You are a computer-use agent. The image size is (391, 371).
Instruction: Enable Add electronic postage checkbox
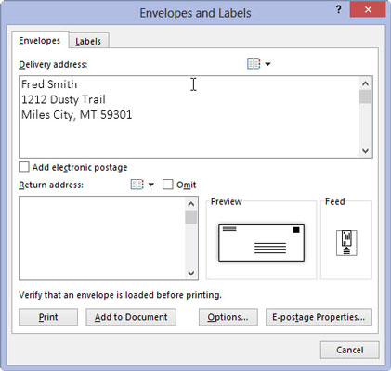24,167
